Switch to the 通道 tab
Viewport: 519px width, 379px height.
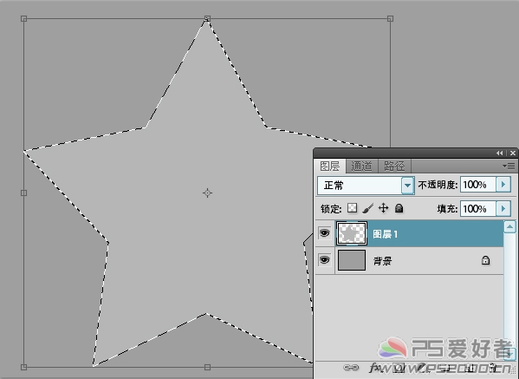[361, 166]
